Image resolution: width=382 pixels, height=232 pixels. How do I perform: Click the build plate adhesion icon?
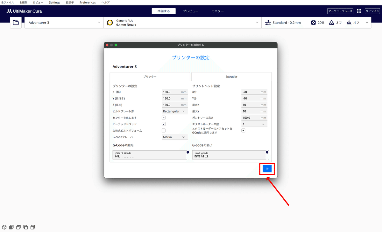349,23
